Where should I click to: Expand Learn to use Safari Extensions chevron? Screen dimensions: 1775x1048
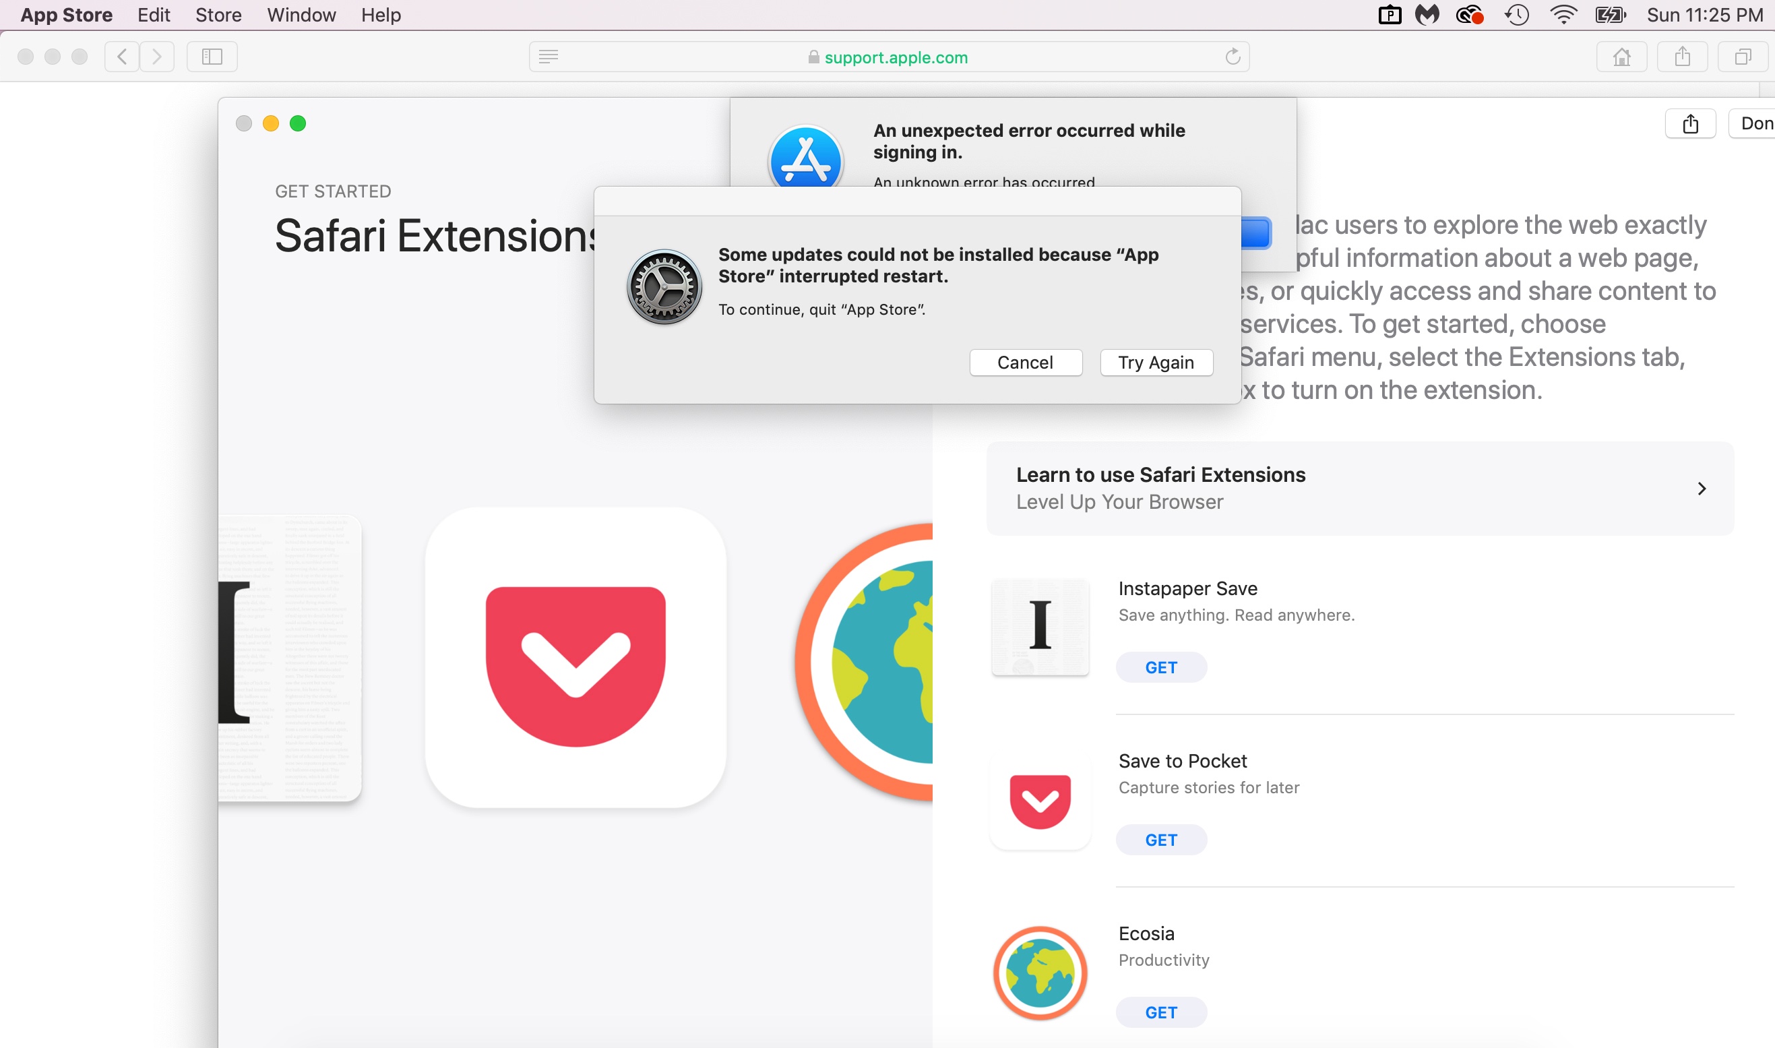tap(1702, 489)
